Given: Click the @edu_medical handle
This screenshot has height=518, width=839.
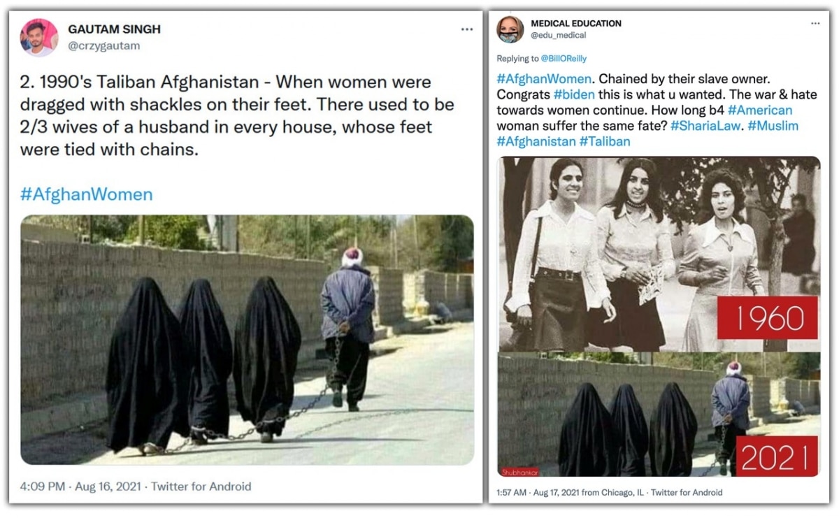Looking at the screenshot, I should [559, 35].
